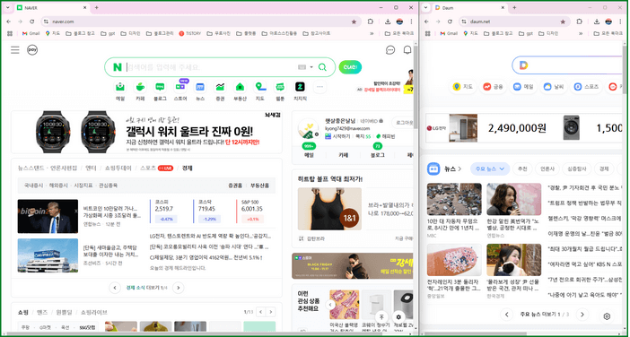Open Daum 지도 shortcut
This screenshot has height=337, width=630.
point(462,86)
